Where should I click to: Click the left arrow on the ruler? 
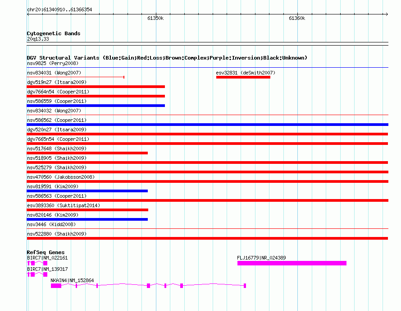[x=28, y=14]
